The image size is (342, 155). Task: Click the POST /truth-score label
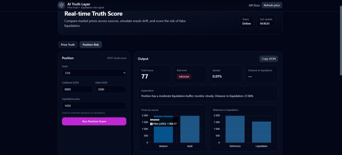click(117, 58)
